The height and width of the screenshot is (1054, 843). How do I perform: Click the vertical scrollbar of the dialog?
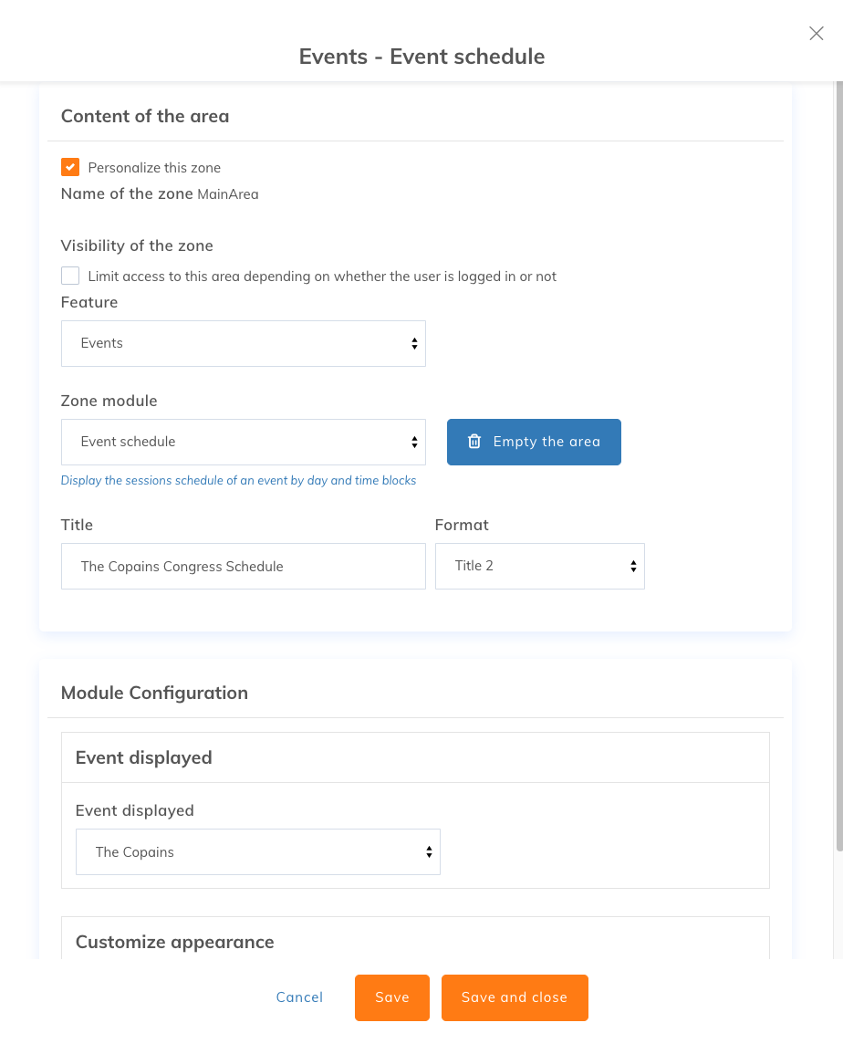pos(839,466)
